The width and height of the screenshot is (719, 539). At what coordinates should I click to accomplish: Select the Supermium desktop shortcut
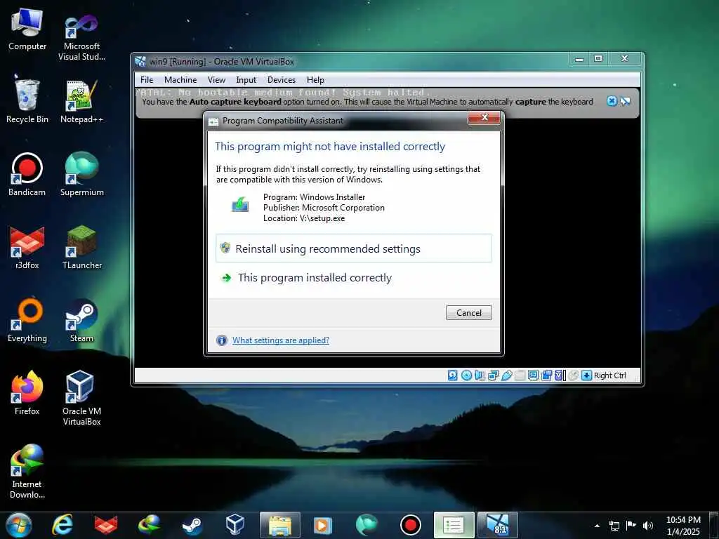click(x=81, y=174)
